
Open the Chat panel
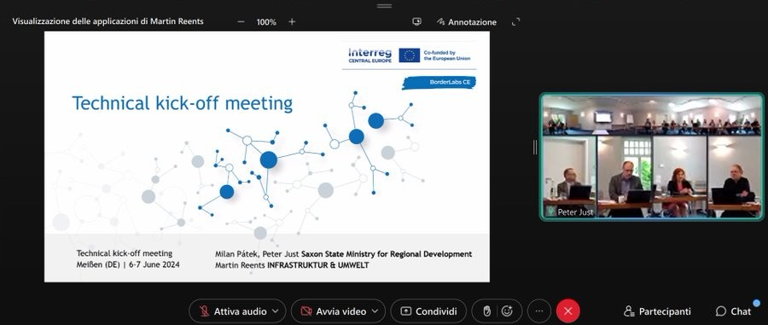(733, 311)
